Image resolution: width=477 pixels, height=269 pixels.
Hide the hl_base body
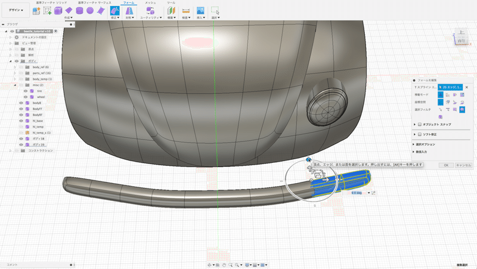(x=21, y=121)
